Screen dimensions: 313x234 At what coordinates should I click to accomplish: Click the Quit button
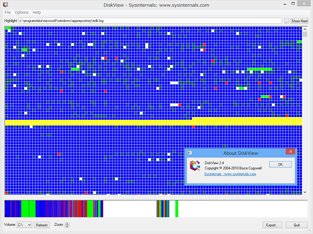pos(296,225)
